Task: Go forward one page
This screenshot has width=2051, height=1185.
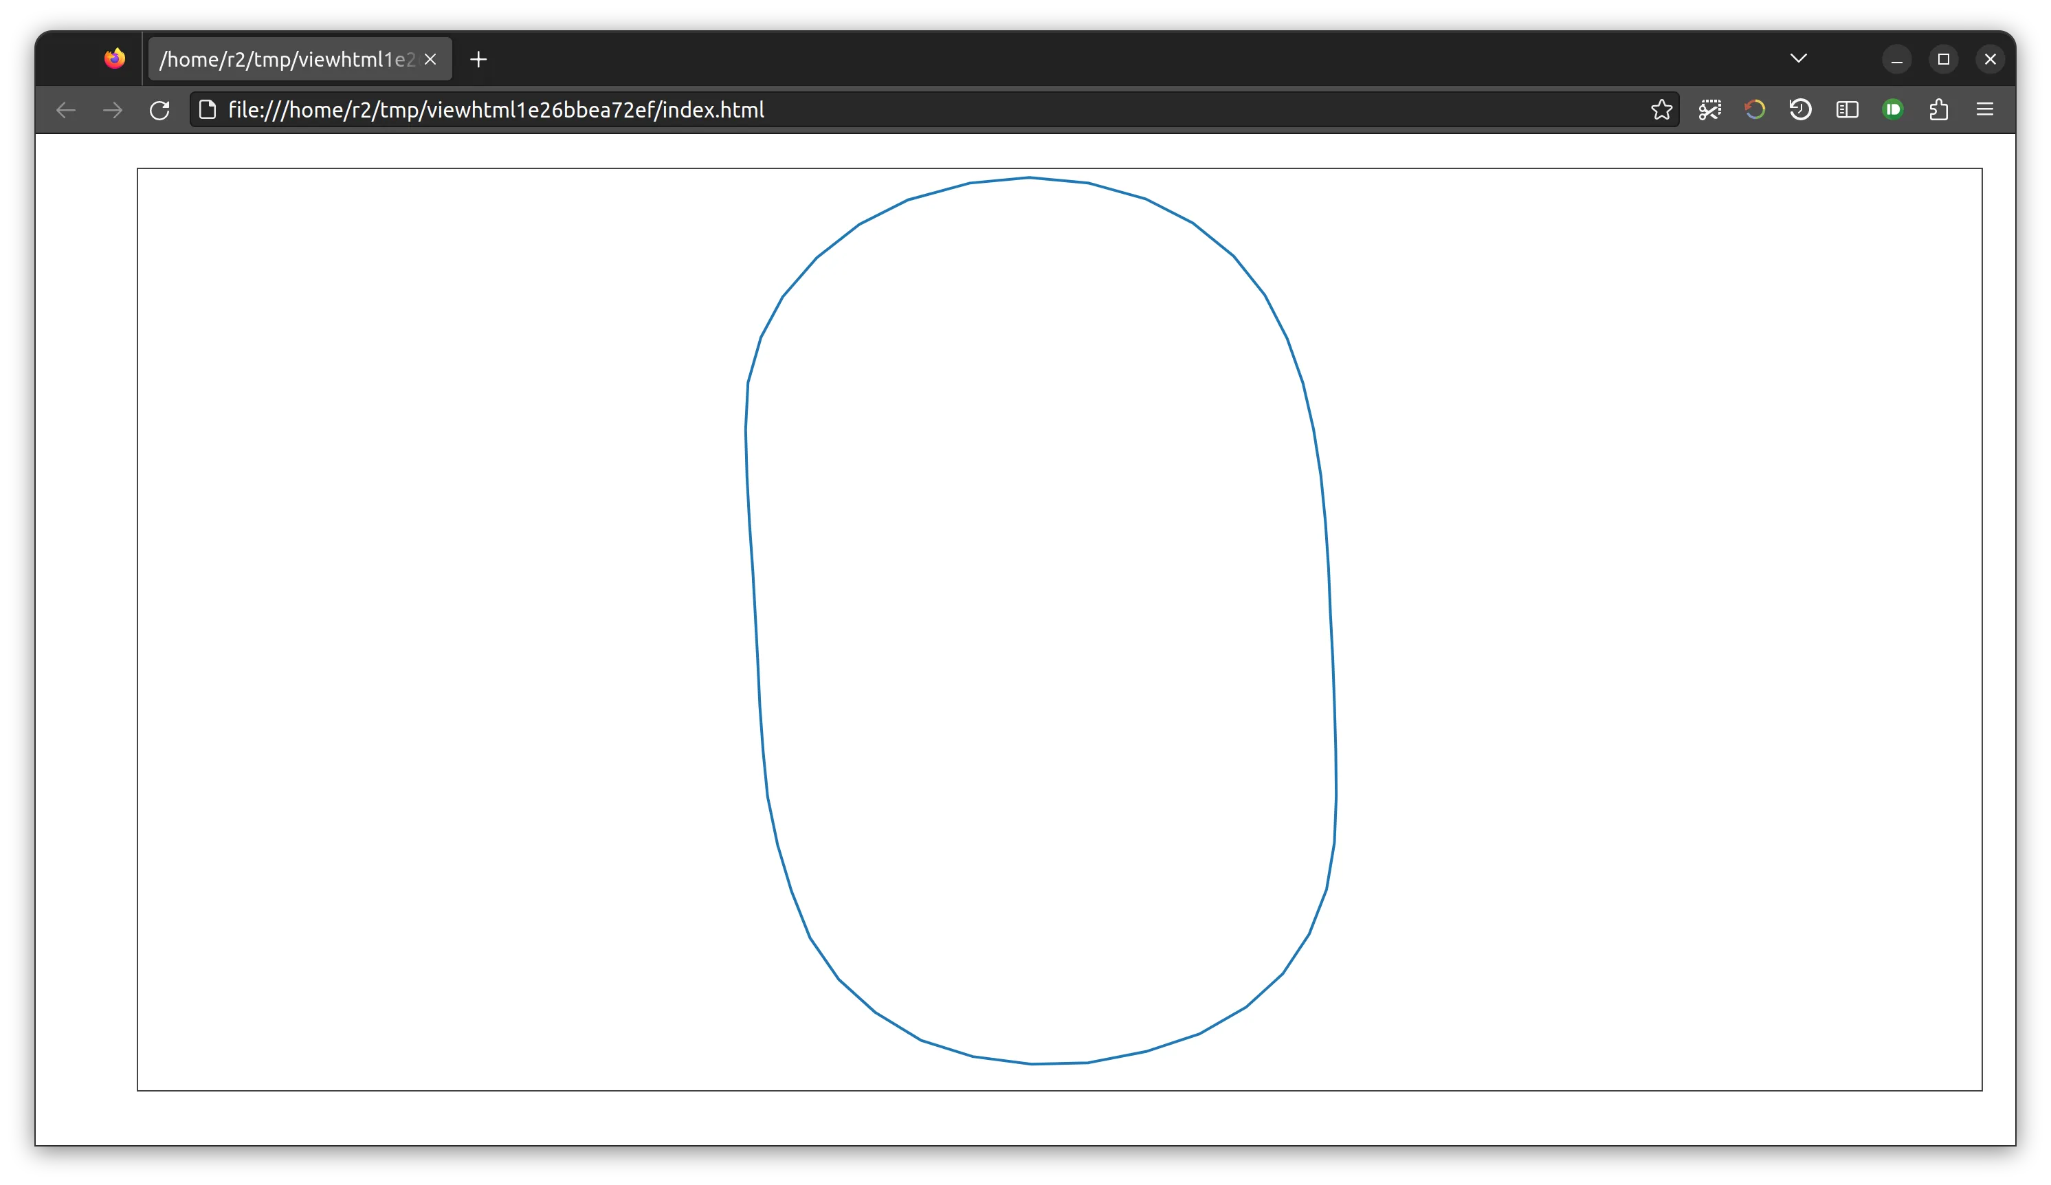Action: pyautogui.click(x=112, y=110)
